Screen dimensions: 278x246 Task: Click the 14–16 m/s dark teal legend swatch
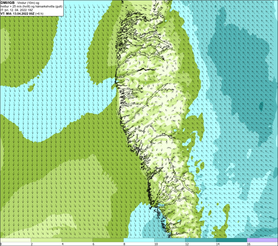click(x=232, y=240)
